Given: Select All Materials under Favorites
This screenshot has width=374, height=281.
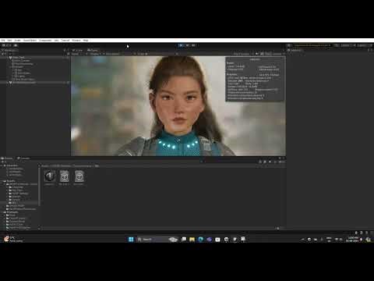Looking at the screenshot, I should 16,169.
